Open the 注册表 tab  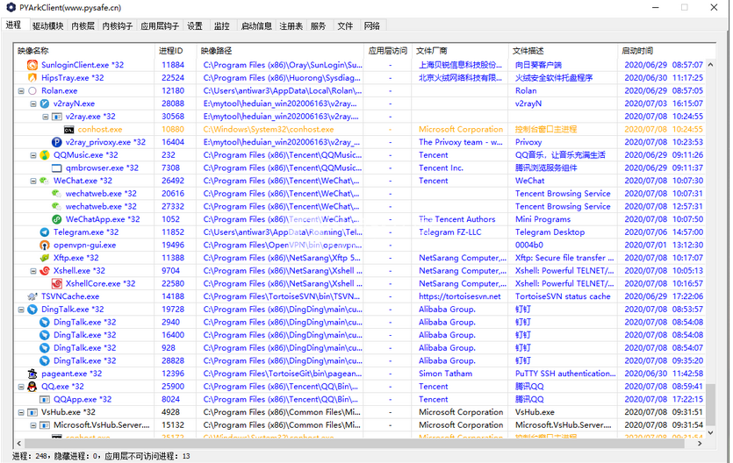pyautogui.click(x=291, y=26)
